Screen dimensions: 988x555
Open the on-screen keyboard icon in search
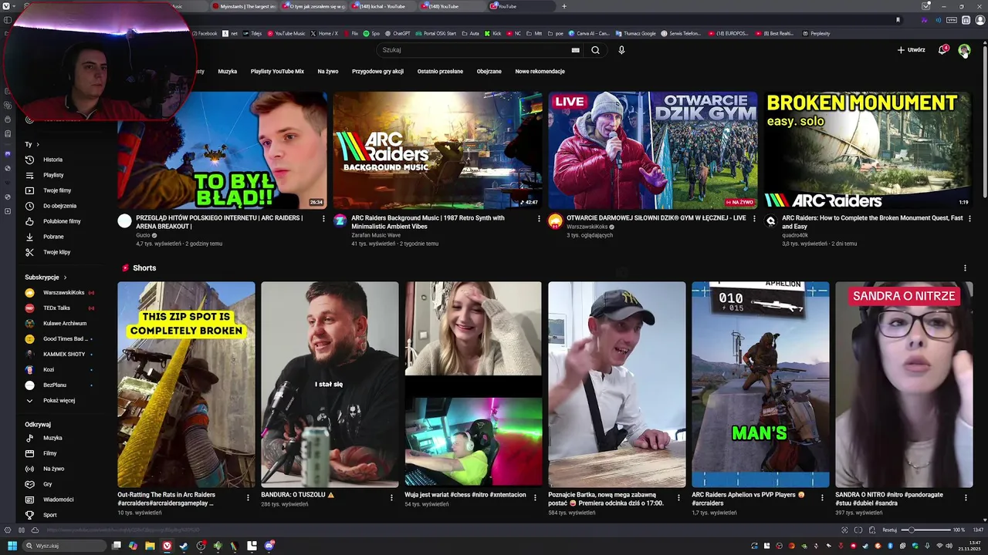[x=575, y=50]
